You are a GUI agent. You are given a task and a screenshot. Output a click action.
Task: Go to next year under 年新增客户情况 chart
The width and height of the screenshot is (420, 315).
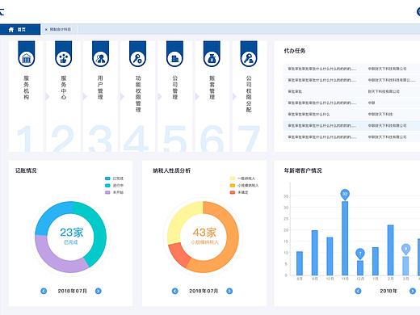click(x=413, y=291)
